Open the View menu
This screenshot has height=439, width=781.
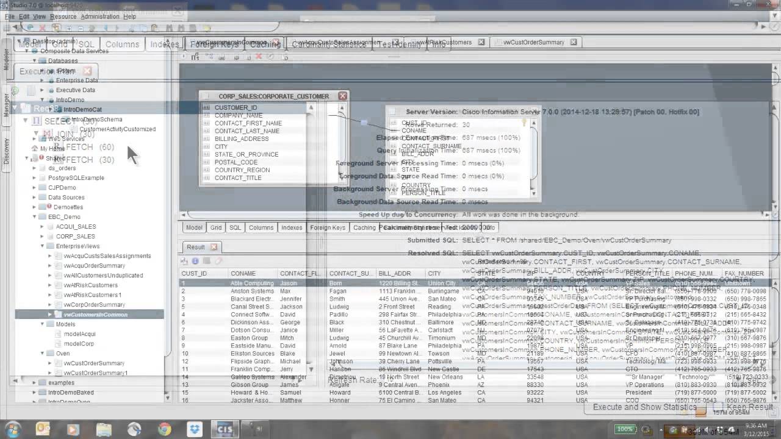pos(39,16)
